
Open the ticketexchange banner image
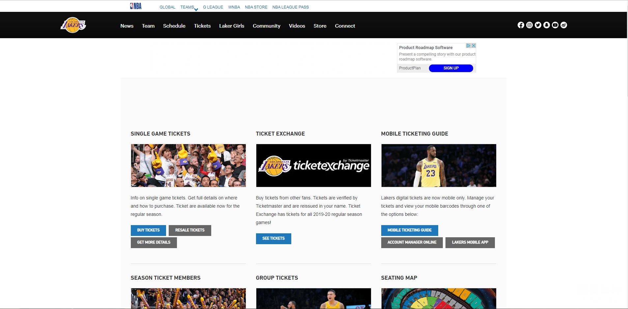pos(313,166)
